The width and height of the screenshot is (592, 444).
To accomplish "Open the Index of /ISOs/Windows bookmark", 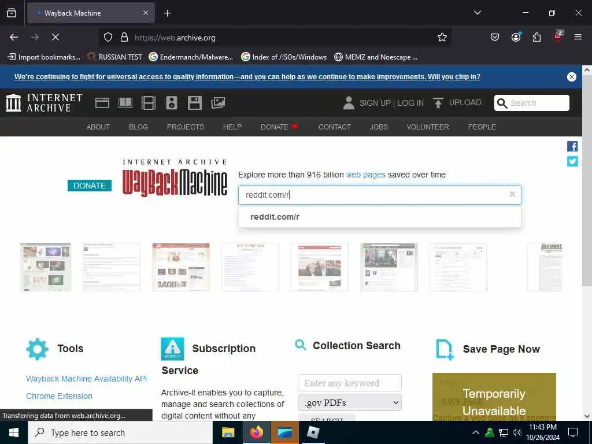I will tap(284, 57).
